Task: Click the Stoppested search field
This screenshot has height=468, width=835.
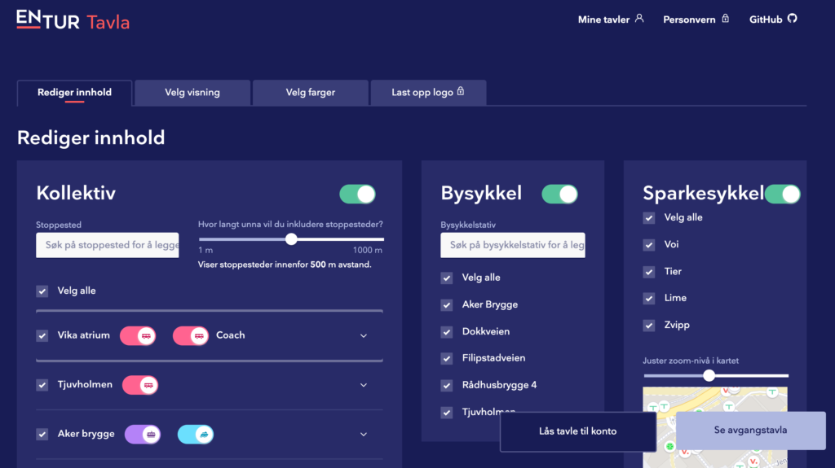Action: [108, 245]
